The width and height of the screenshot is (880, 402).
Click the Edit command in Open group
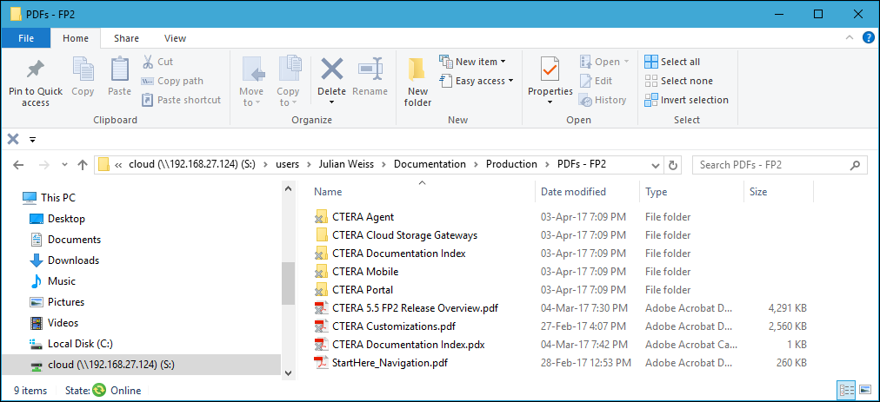pos(596,81)
